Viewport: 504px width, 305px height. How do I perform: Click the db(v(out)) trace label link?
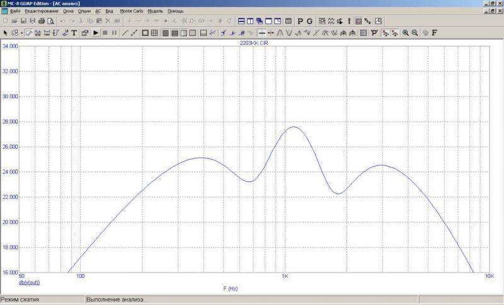pos(29,282)
